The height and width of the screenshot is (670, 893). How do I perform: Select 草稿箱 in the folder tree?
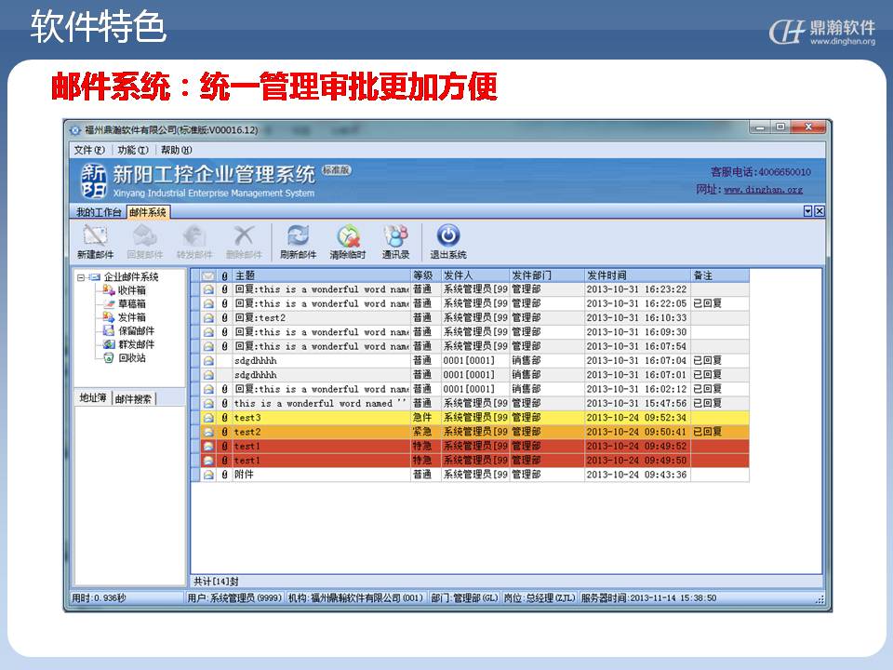tap(132, 303)
